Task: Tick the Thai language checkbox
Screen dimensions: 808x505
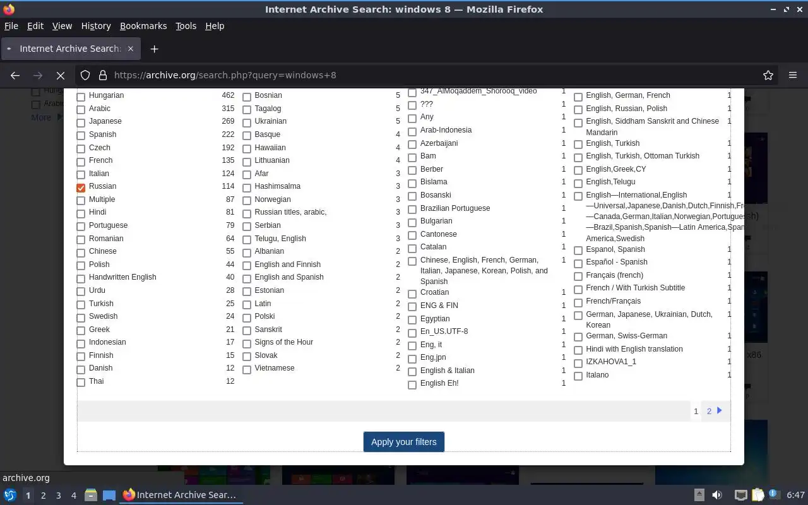Action: (x=81, y=383)
